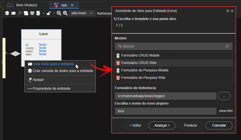Maximize the Assistente de View dialog
The height and width of the screenshot is (140, 241).
coord(228,11)
